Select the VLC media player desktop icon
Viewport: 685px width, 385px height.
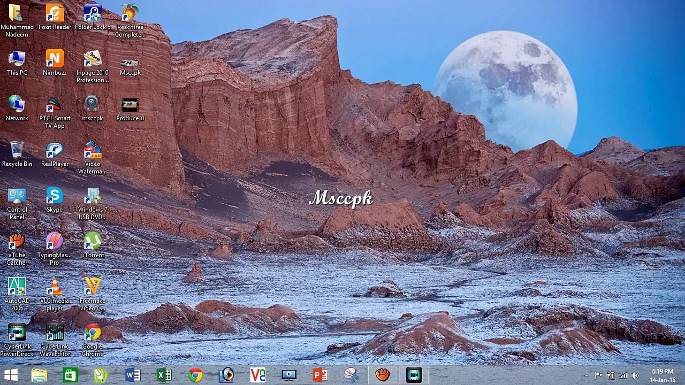tap(55, 295)
